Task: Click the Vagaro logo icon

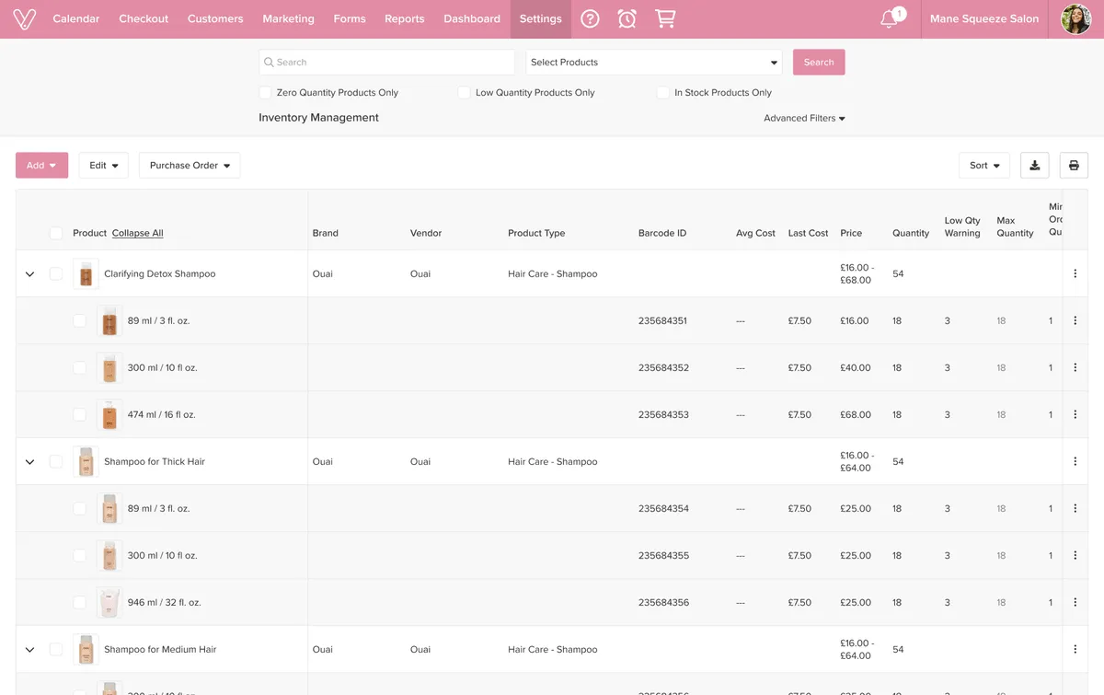Action: pos(25,19)
